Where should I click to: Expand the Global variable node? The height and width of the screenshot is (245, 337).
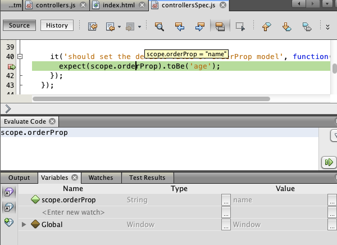(24, 225)
